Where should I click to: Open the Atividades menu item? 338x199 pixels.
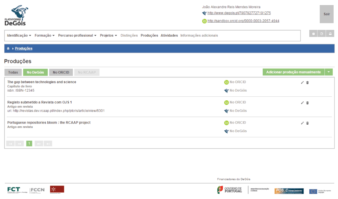(169, 35)
